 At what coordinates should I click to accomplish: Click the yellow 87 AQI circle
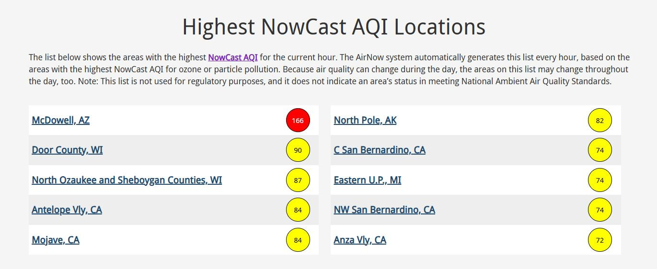[x=298, y=180]
